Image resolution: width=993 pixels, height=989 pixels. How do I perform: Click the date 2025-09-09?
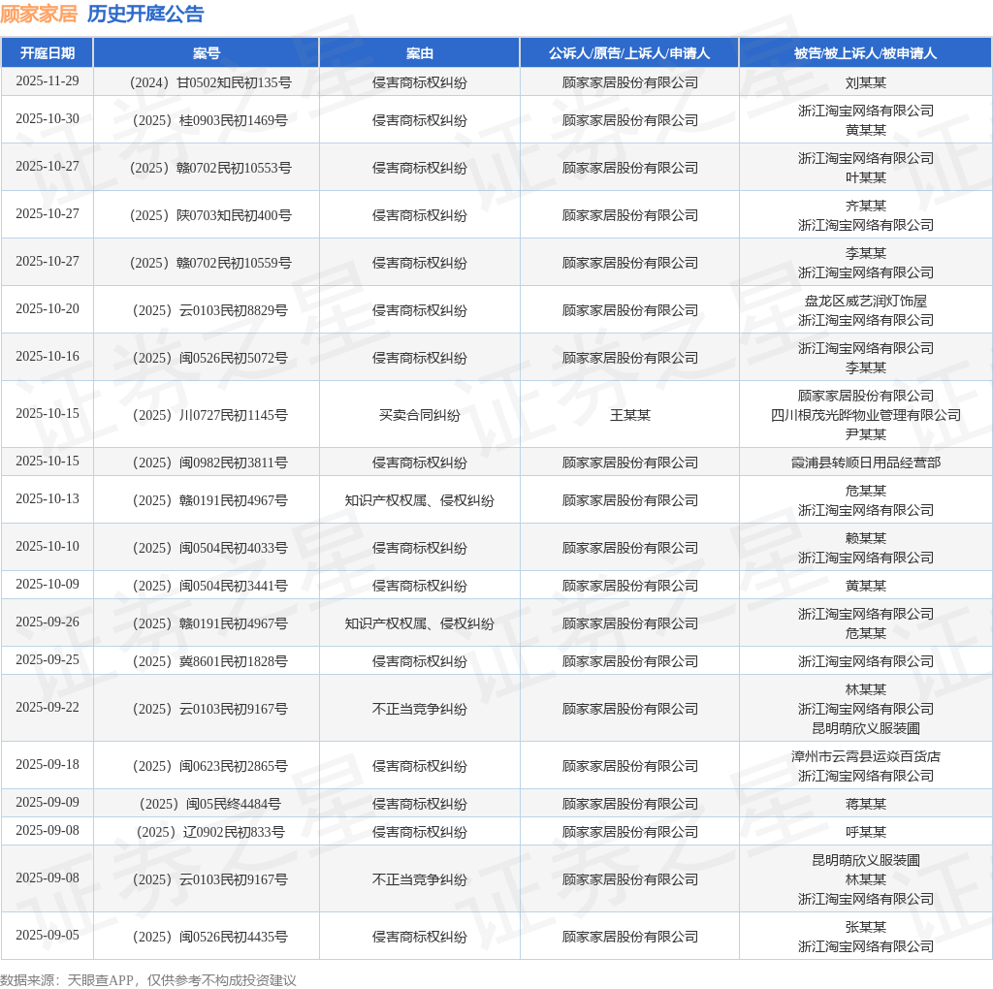point(48,803)
